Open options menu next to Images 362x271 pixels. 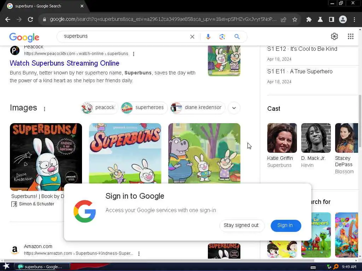45,109
